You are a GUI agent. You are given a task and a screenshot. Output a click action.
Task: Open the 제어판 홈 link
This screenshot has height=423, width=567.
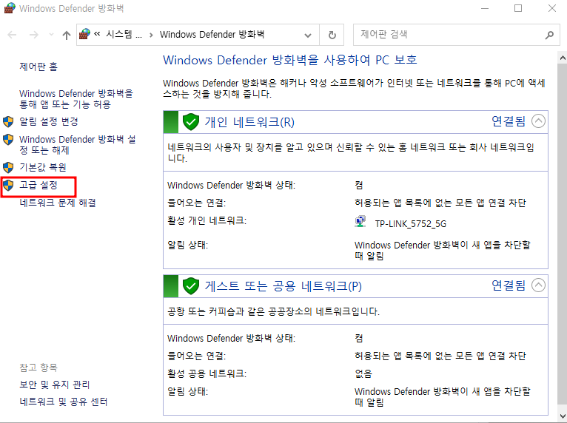point(38,67)
